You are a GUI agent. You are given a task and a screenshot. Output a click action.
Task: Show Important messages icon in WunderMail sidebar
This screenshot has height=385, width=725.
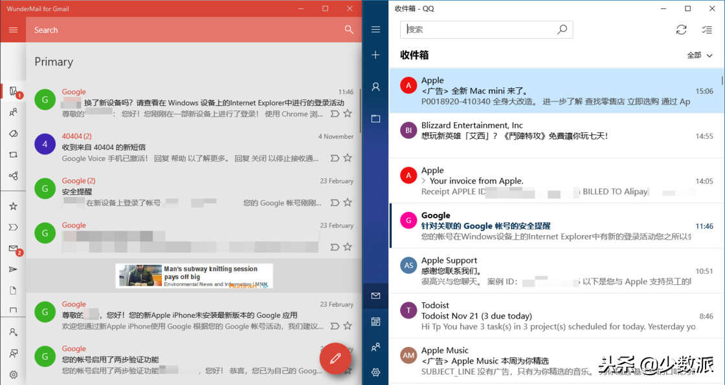coord(14,227)
